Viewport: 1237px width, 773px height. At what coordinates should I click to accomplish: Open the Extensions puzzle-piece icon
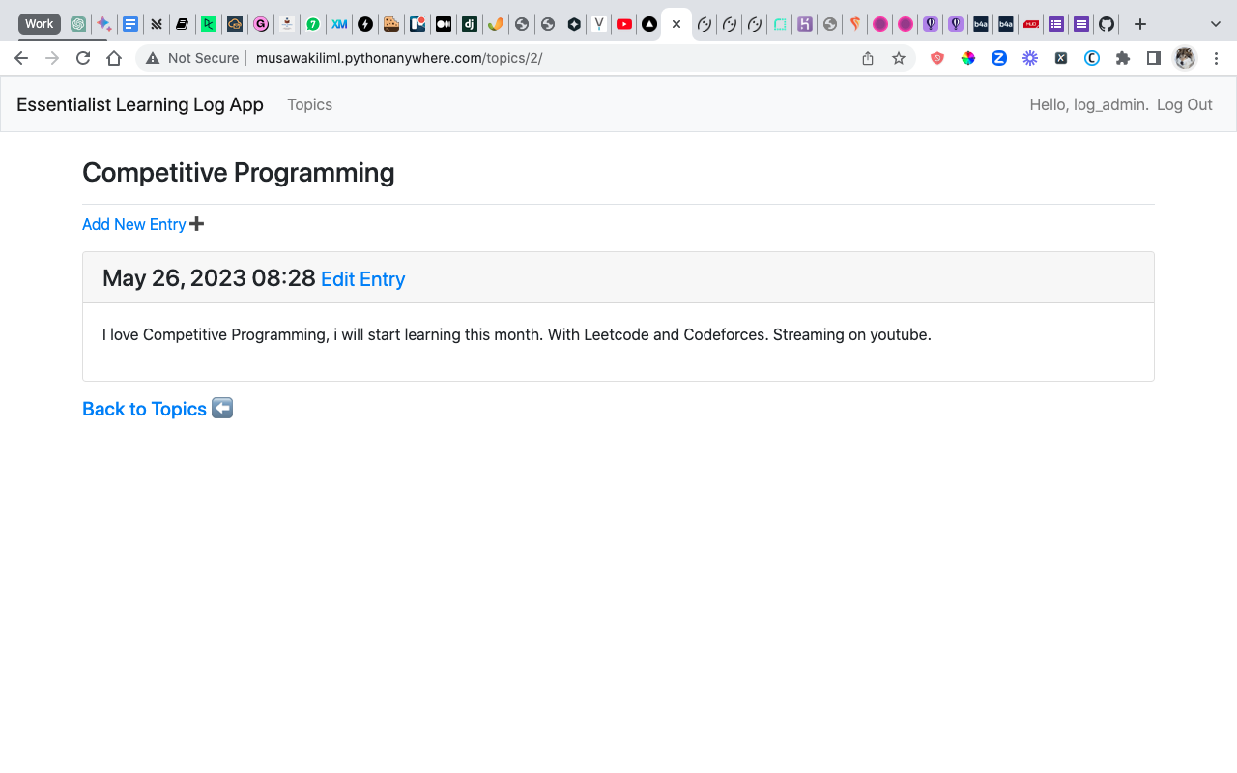[1123, 58]
